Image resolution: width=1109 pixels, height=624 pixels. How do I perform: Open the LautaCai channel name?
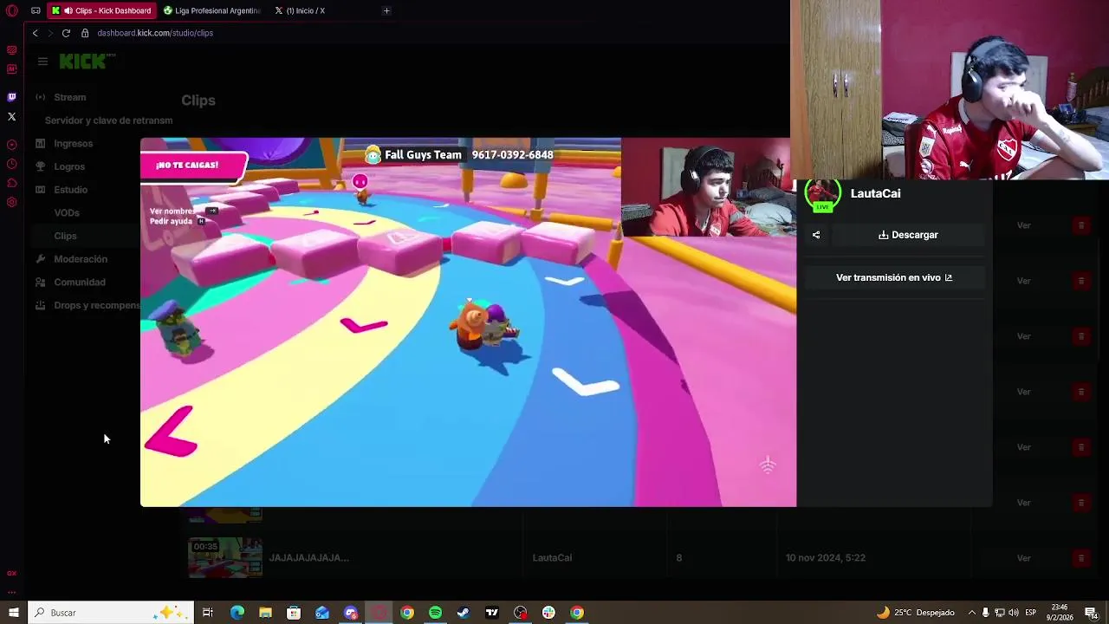[875, 193]
